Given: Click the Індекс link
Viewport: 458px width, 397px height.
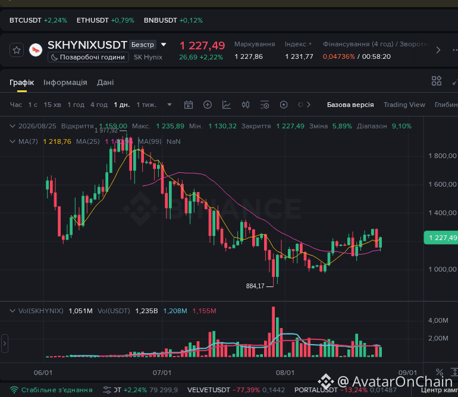Looking at the screenshot, I should click(x=298, y=44).
